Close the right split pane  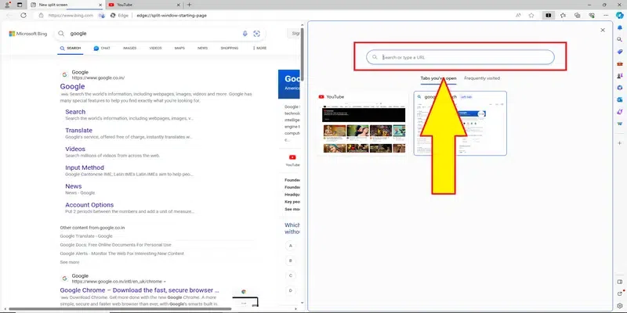(603, 30)
